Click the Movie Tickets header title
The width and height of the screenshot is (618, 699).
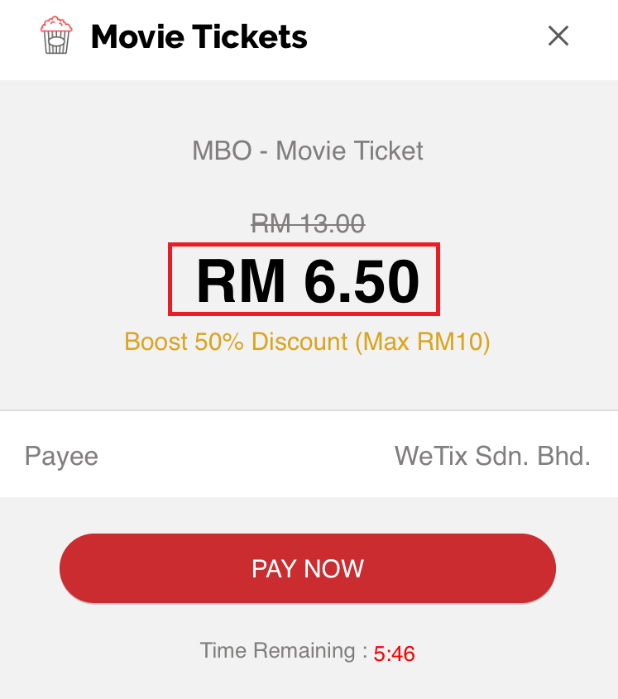pyautogui.click(x=199, y=36)
